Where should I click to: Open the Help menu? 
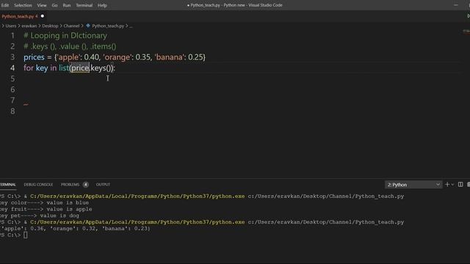pyautogui.click(x=102, y=5)
